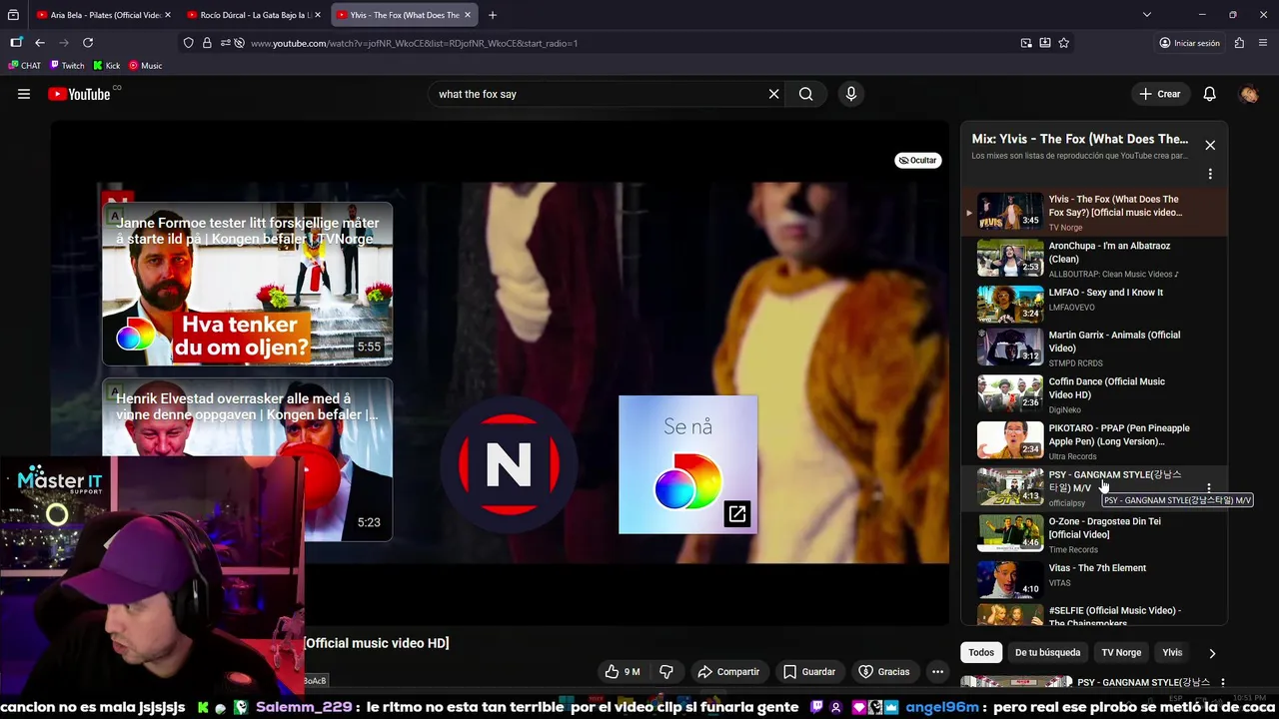Open the TVNorge channel N logo end card
Screen dimensions: 1279x719
510,465
